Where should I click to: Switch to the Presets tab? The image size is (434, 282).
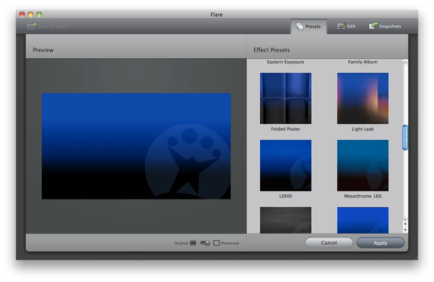(x=308, y=26)
